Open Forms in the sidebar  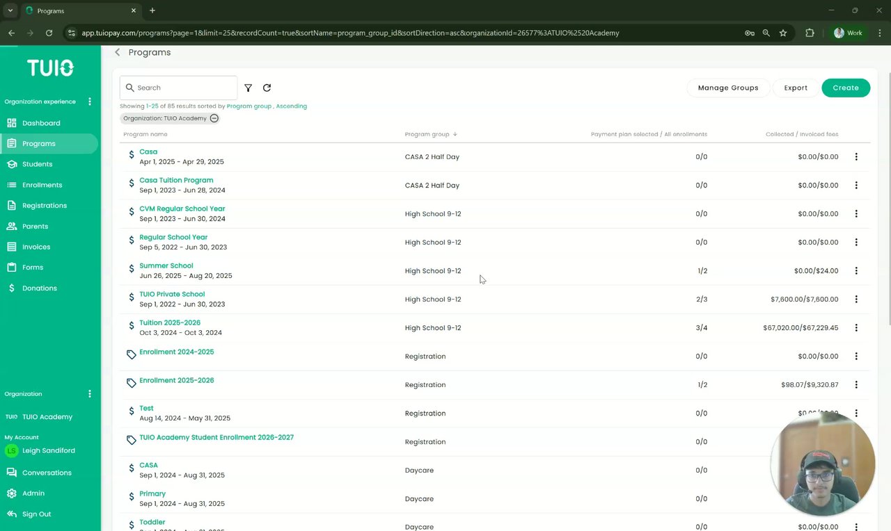[x=33, y=268]
